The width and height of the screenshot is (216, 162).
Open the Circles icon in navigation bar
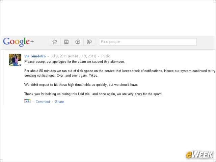89,42
